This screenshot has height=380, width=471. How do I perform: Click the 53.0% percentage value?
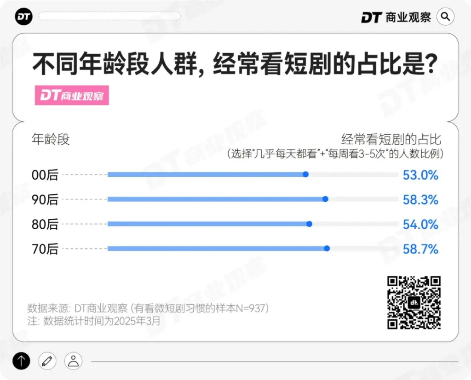click(420, 175)
